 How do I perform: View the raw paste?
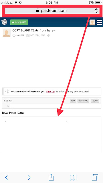coord(73,101)
